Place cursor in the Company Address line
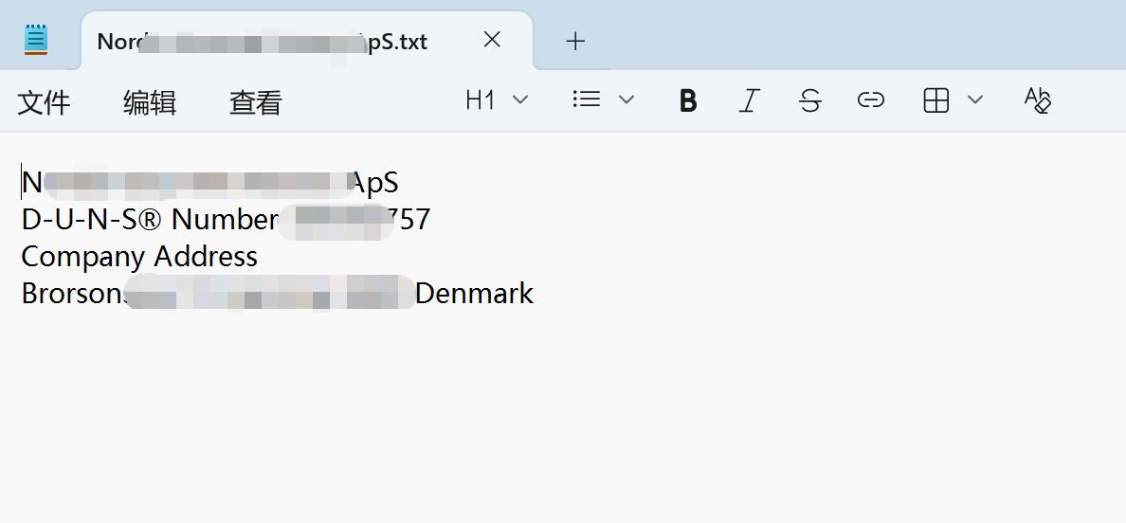1126x523 pixels. (139, 257)
